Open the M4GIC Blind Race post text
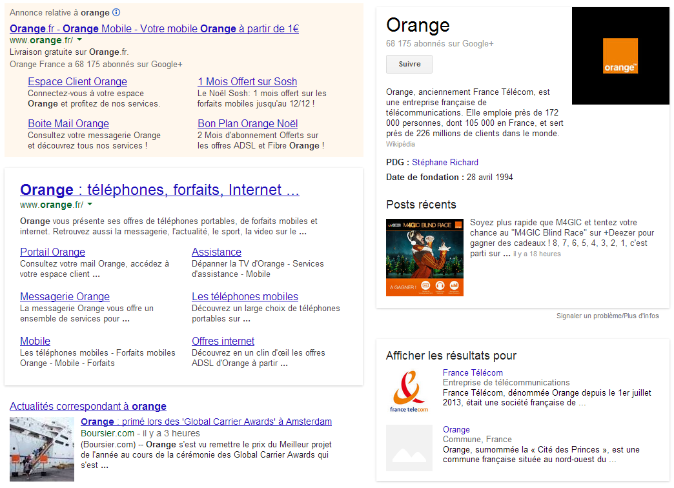674x488 pixels. pos(562,238)
